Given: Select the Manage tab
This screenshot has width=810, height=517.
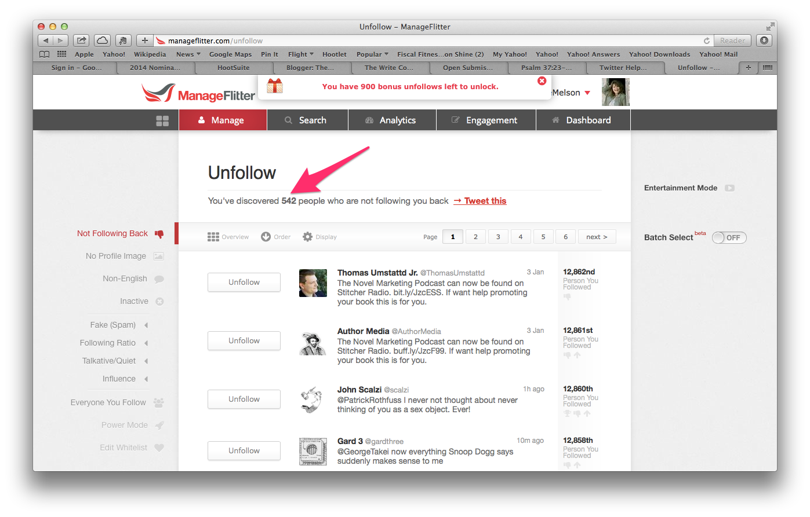Looking at the screenshot, I should 223,120.
